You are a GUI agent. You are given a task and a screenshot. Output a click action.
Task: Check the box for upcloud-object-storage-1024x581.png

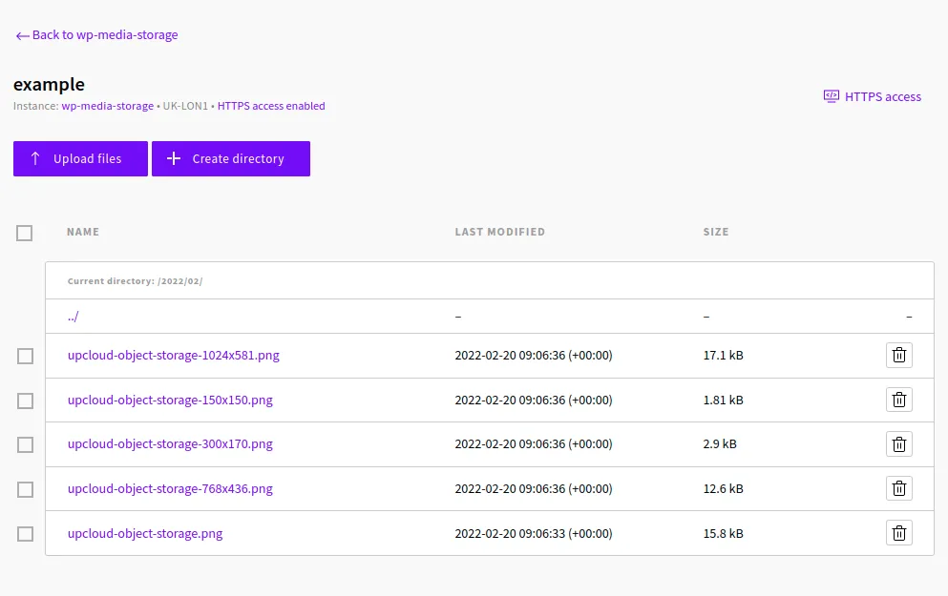tap(25, 356)
